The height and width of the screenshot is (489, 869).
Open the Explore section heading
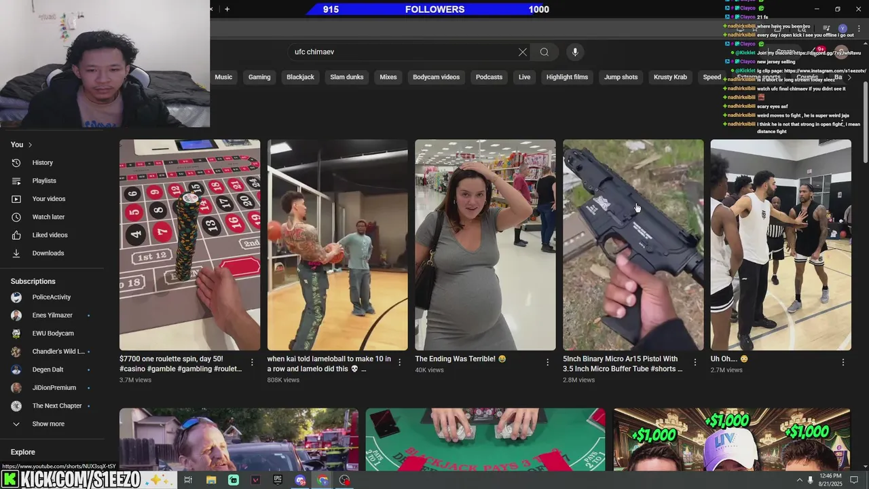coord(23,452)
